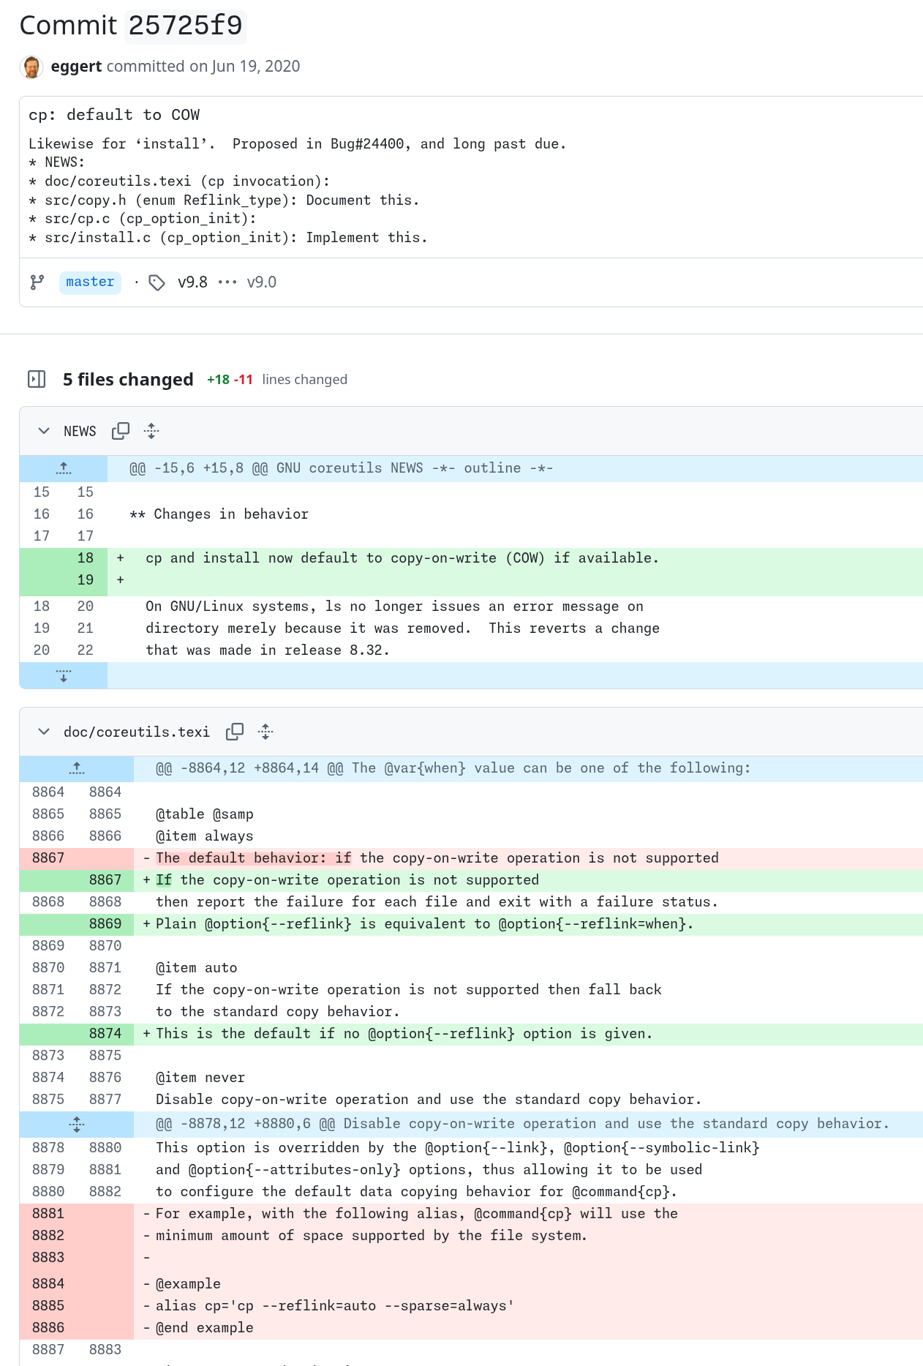Click the commit hash 25725f9
The width and height of the screenshot is (923, 1366).
[186, 26]
